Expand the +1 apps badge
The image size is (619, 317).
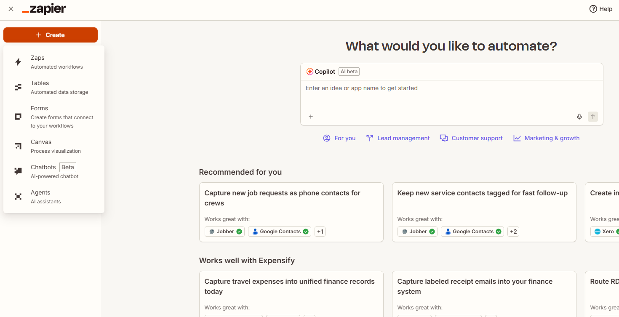320,232
